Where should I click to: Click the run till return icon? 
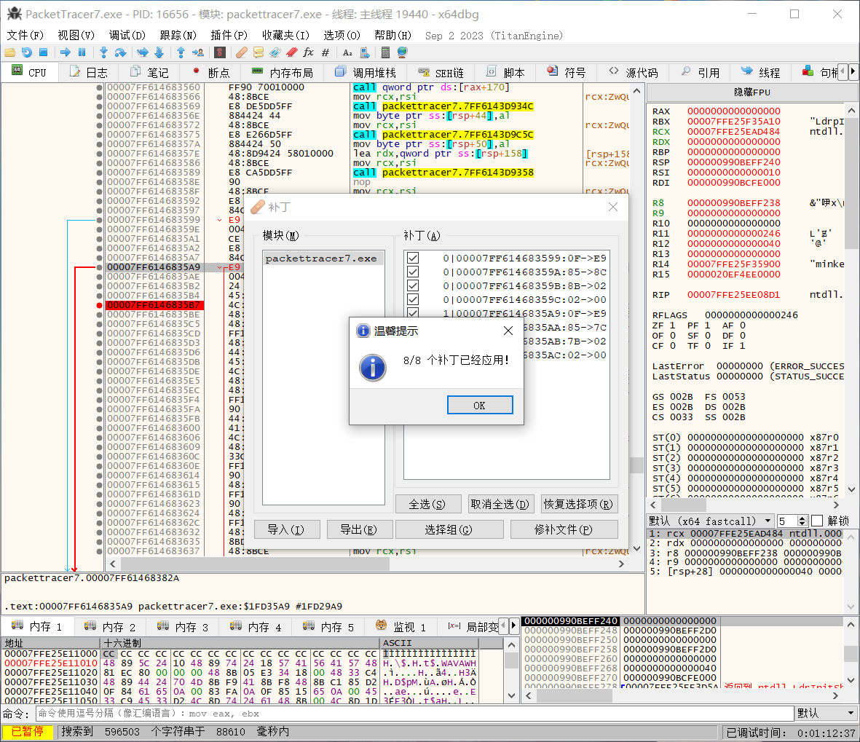click(x=181, y=52)
